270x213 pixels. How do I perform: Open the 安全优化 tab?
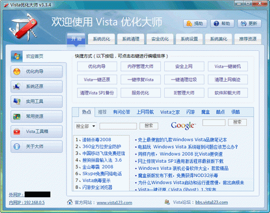coord(160,39)
